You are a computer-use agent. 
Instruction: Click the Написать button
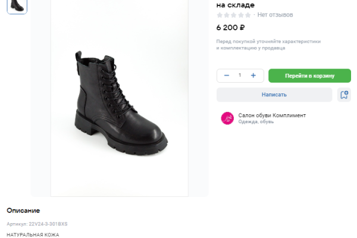click(274, 95)
